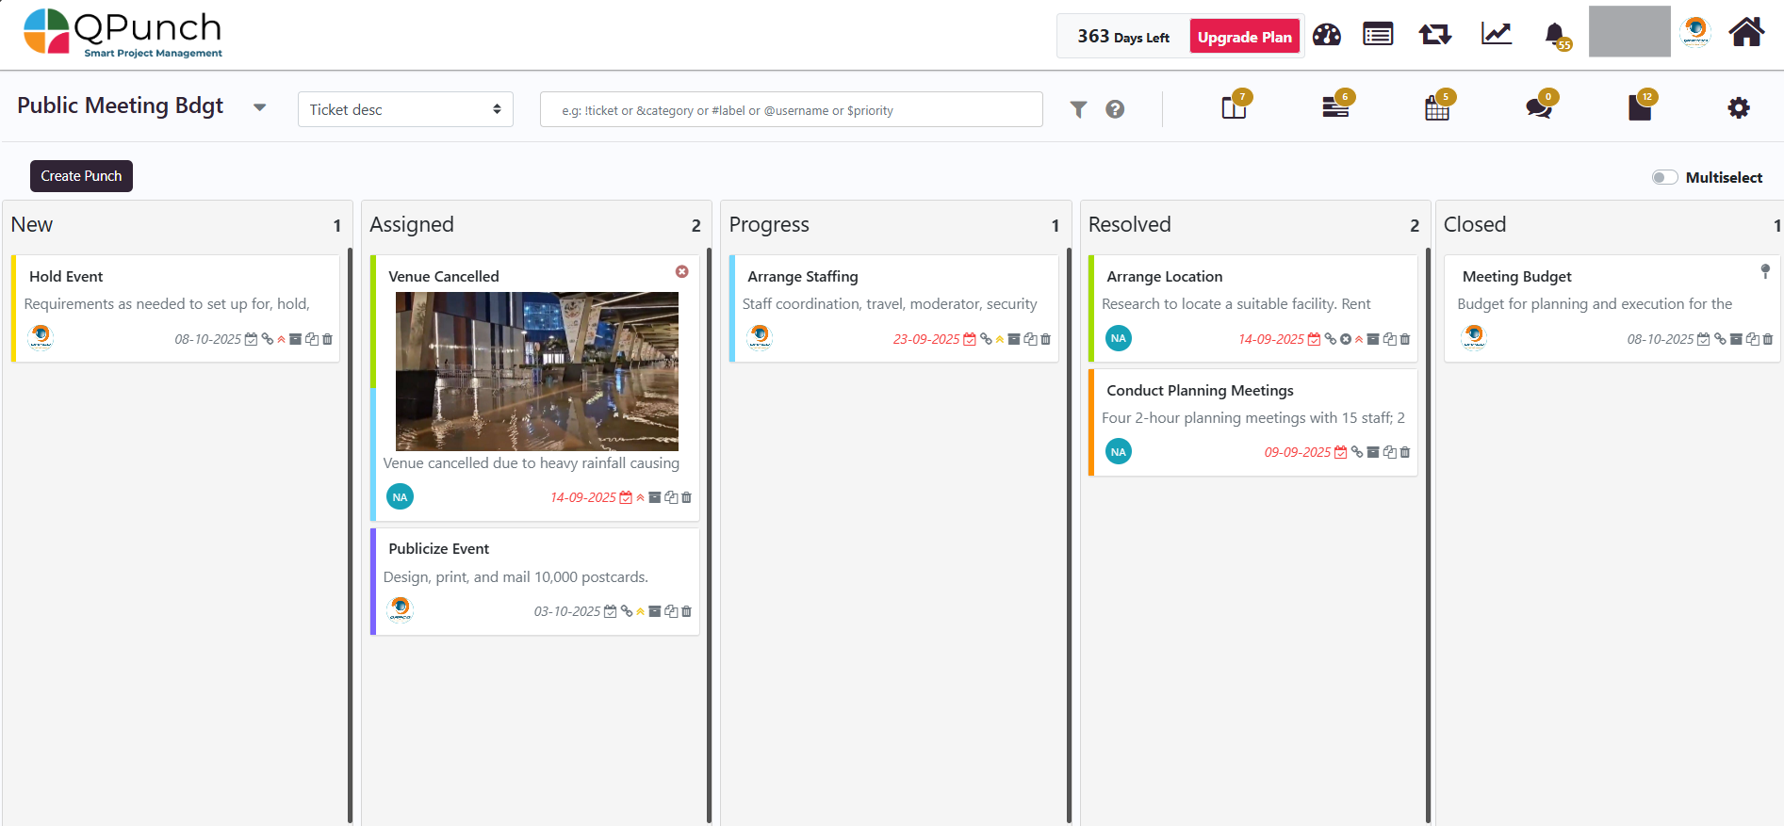Image resolution: width=1784 pixels, height=826 pixels.
Task: Go to home via house icon
Action: (1745, 33)
